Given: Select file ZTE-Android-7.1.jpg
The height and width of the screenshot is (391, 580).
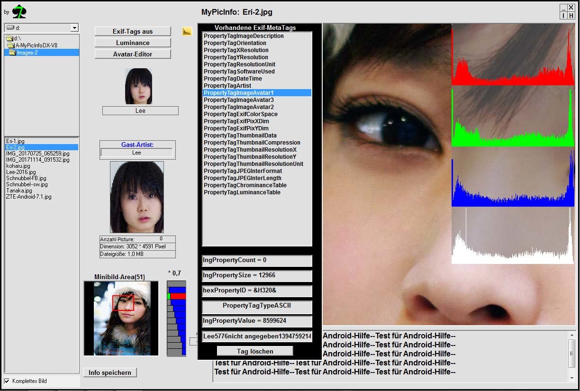Looking at the screenshot, I should [x=28, y=197].
